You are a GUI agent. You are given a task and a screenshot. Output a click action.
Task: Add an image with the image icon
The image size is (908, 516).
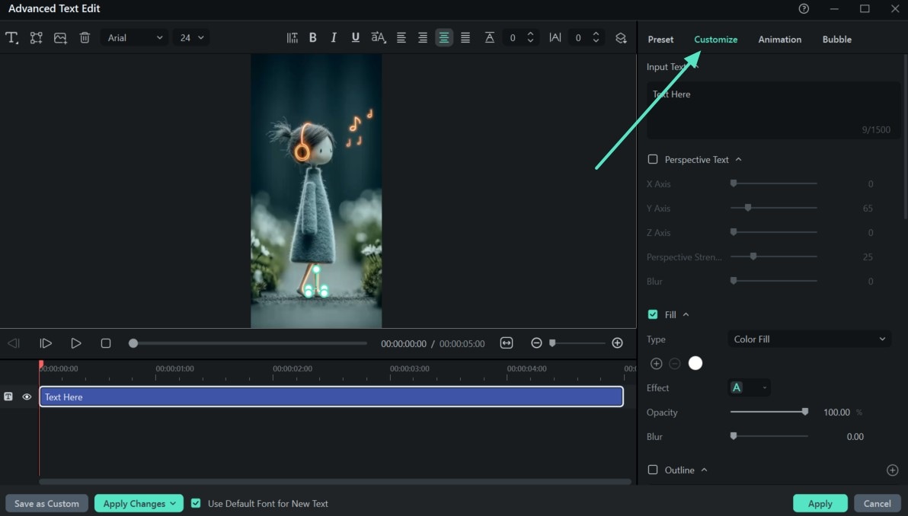[60, 38]
